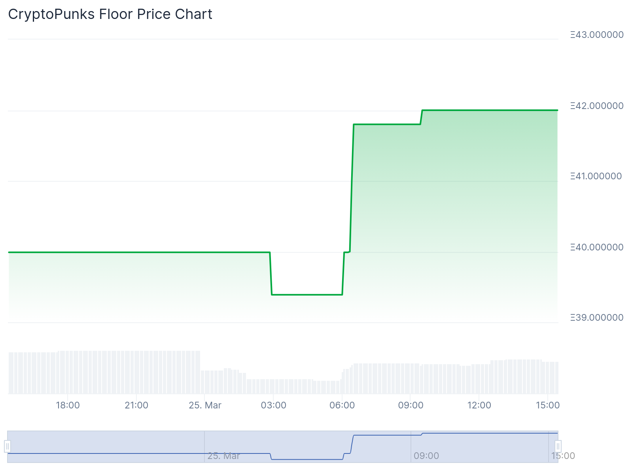Click the 06:00 time axis label

[342, 405]
